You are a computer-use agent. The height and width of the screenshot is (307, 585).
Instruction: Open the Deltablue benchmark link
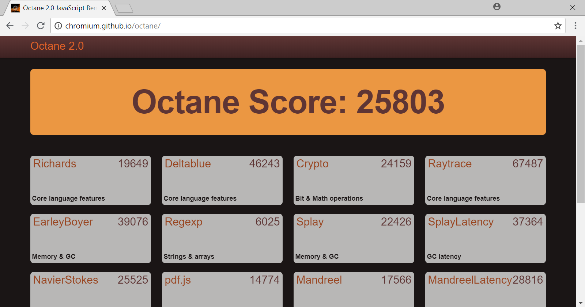tap(188, 164)
